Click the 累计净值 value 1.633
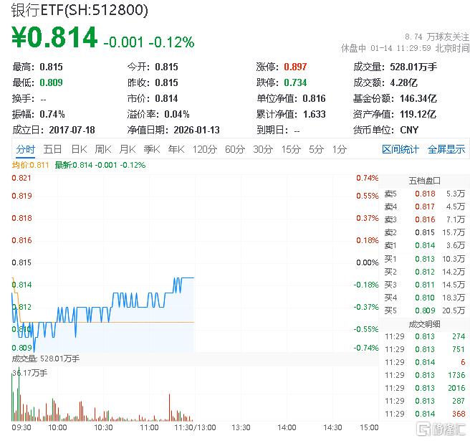The image size is (470, 441). pos(314,114)
